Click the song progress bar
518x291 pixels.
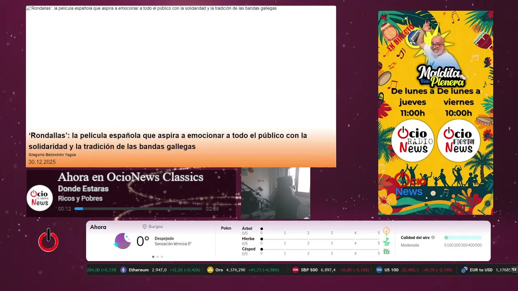click(138, 209)
